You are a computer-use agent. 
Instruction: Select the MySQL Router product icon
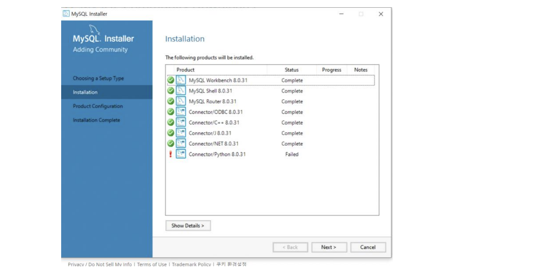pos(181,101)
